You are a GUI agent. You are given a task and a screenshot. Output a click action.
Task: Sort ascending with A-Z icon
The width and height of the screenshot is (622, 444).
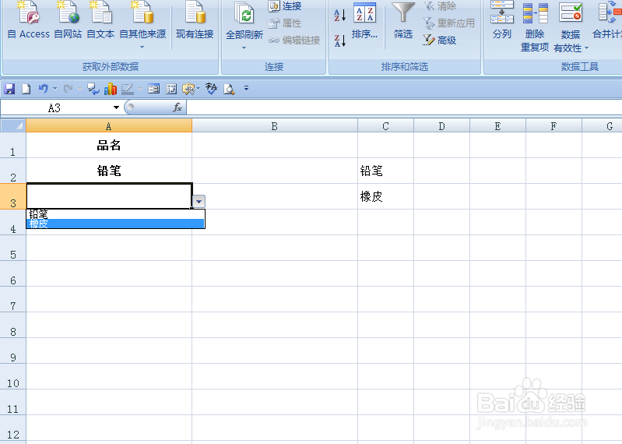pyautogui.click(x=340, y=15)
